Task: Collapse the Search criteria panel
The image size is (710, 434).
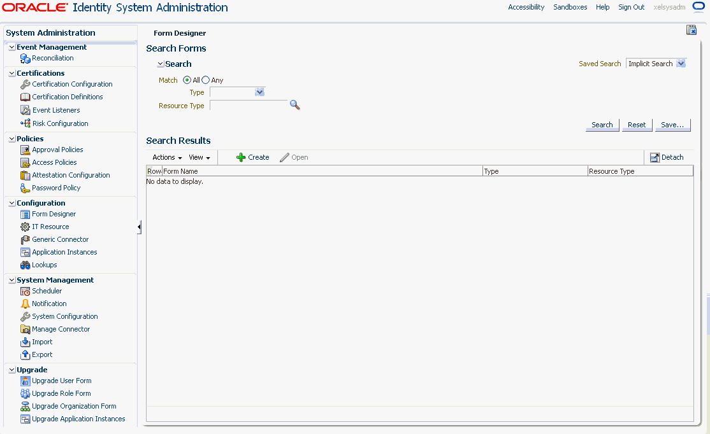Action: 161,64
